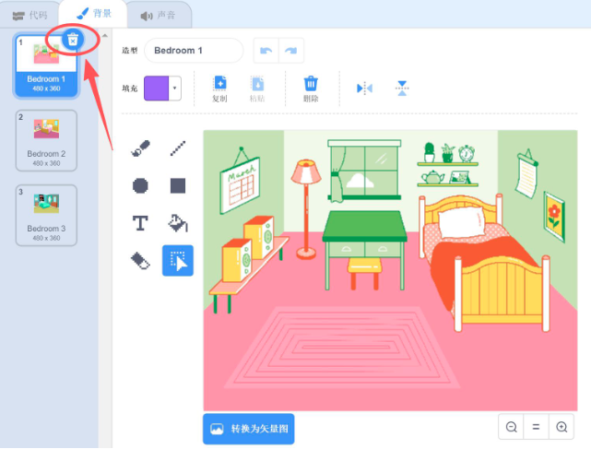Select the Brush tool
Screen dimensions: 591x449
click(140, 148)
